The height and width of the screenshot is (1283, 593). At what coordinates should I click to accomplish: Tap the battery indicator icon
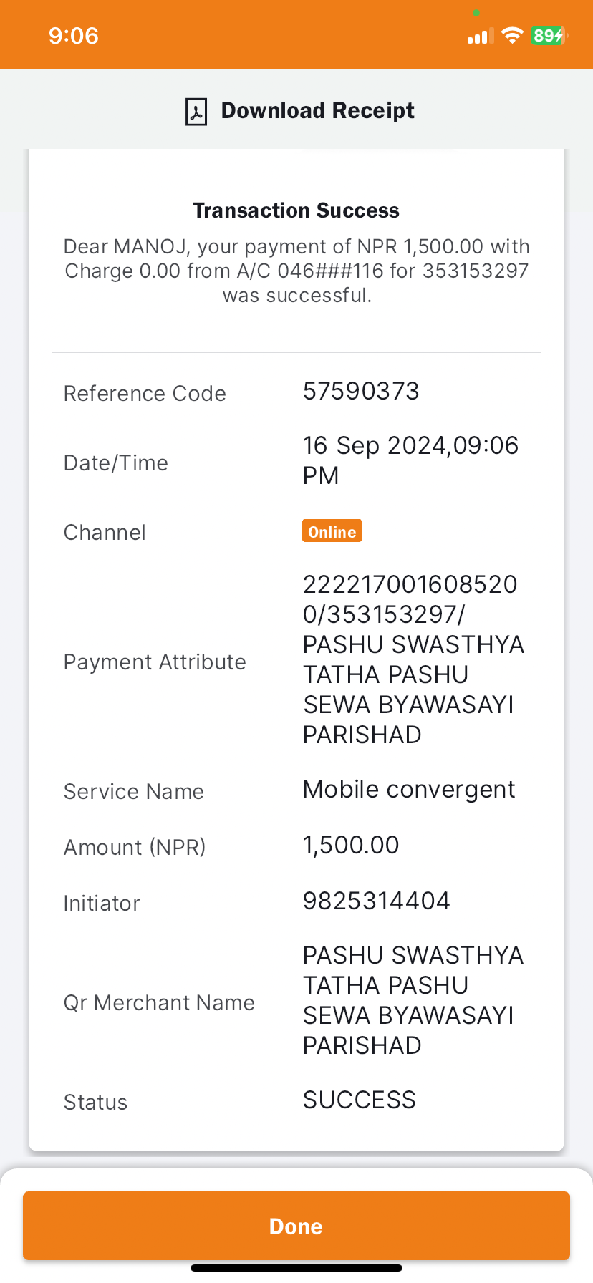click(549, 36)
